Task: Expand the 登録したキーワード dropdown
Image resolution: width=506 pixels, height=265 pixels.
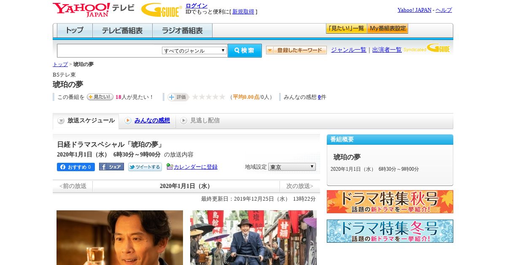Action: [296, 50]
